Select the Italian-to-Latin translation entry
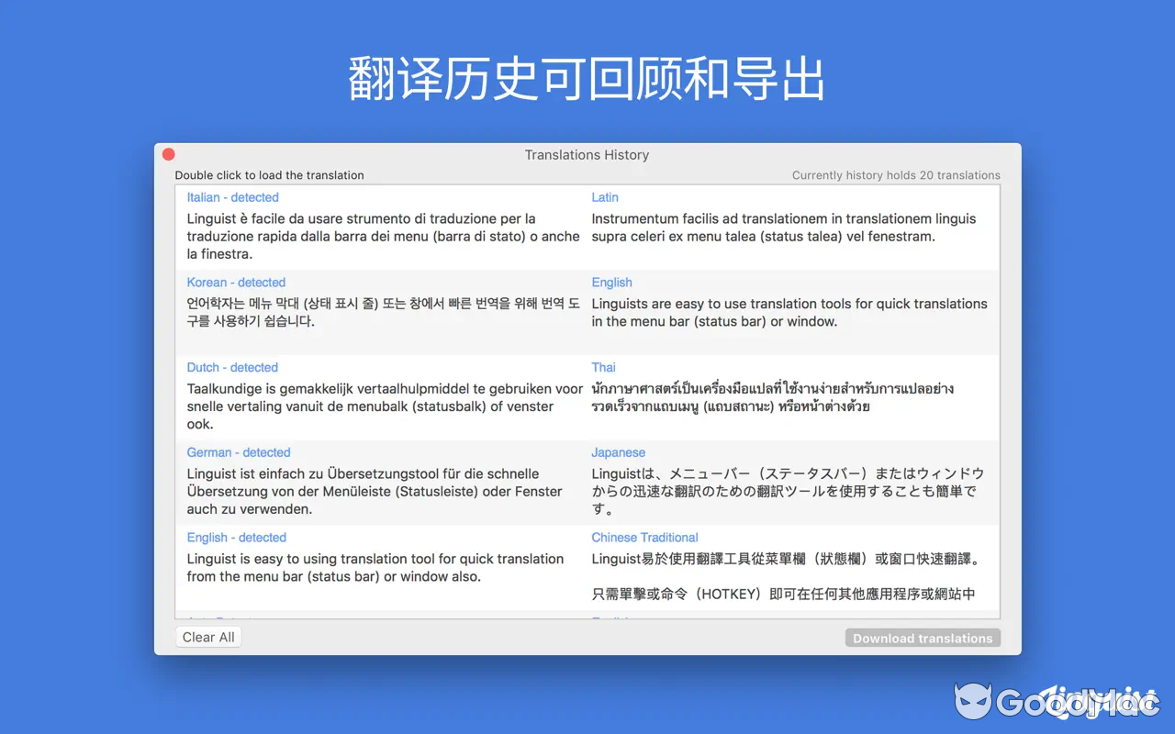This screenshot has height=734, width=1175. click(x=587, y=228)
